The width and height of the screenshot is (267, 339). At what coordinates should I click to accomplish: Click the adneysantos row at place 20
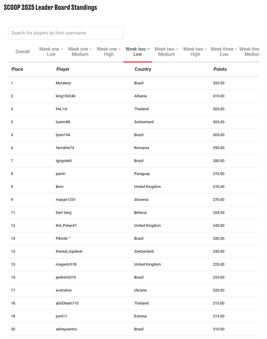point(134,329)
